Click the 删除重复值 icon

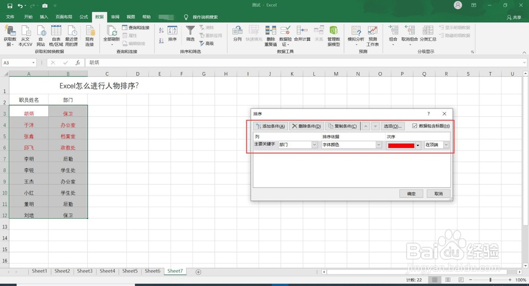[x=270, y=31]
